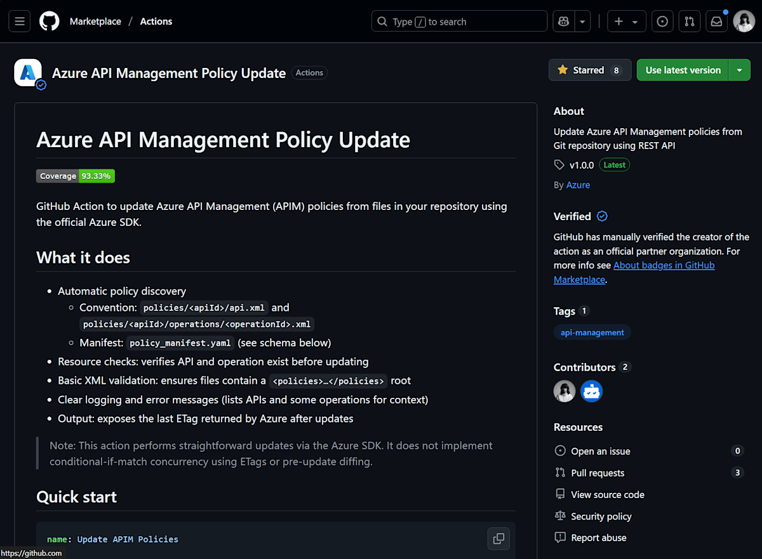Open Security policy link
762x559 pixels.
tap(601, 516)
